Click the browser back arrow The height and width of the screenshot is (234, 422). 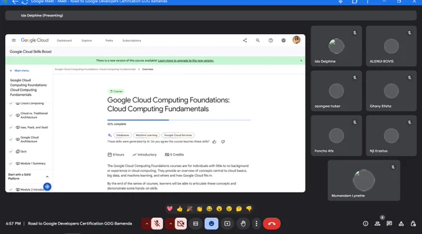16,2
